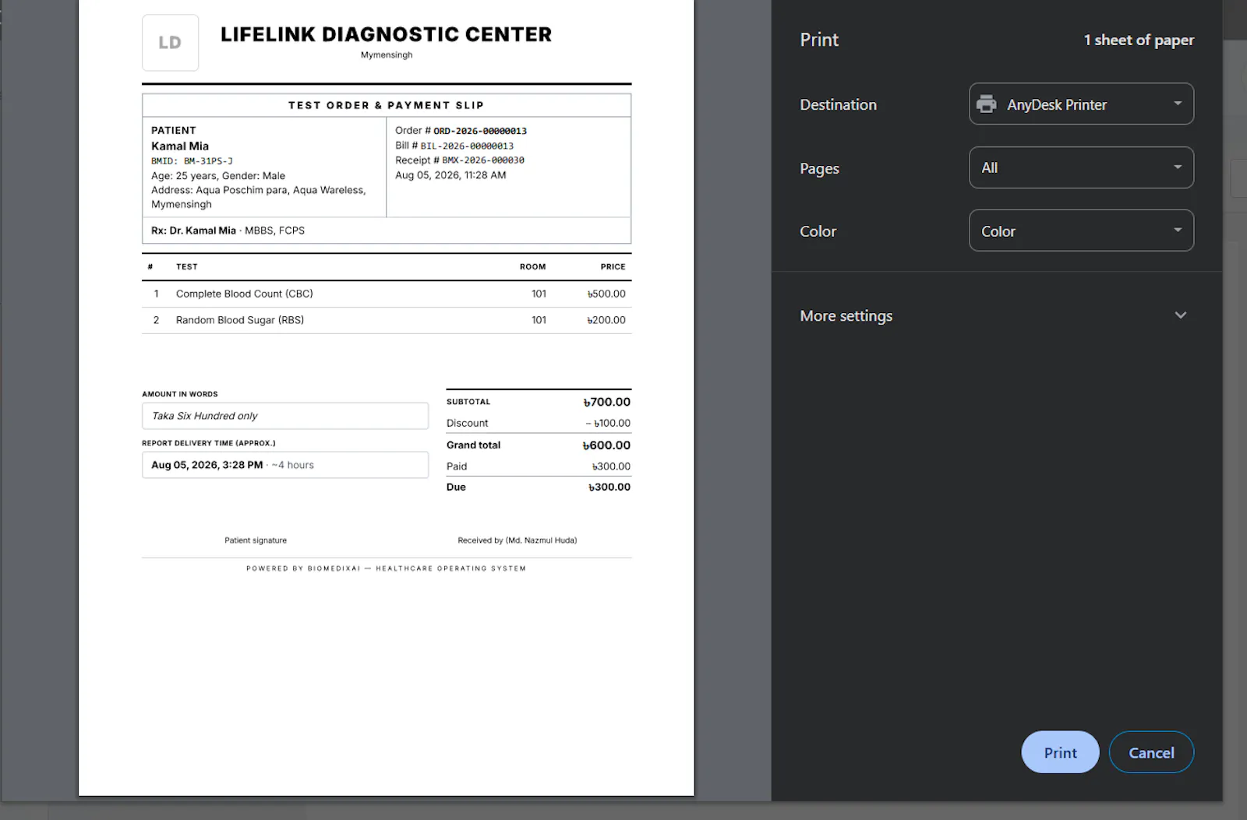Click the TEST ORDER & PAYMENT SLIP title
The image size is (1247, 820).
point(387,106)
